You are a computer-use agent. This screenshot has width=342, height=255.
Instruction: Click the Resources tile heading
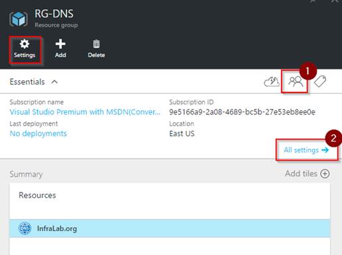click(x=37, y=195)
